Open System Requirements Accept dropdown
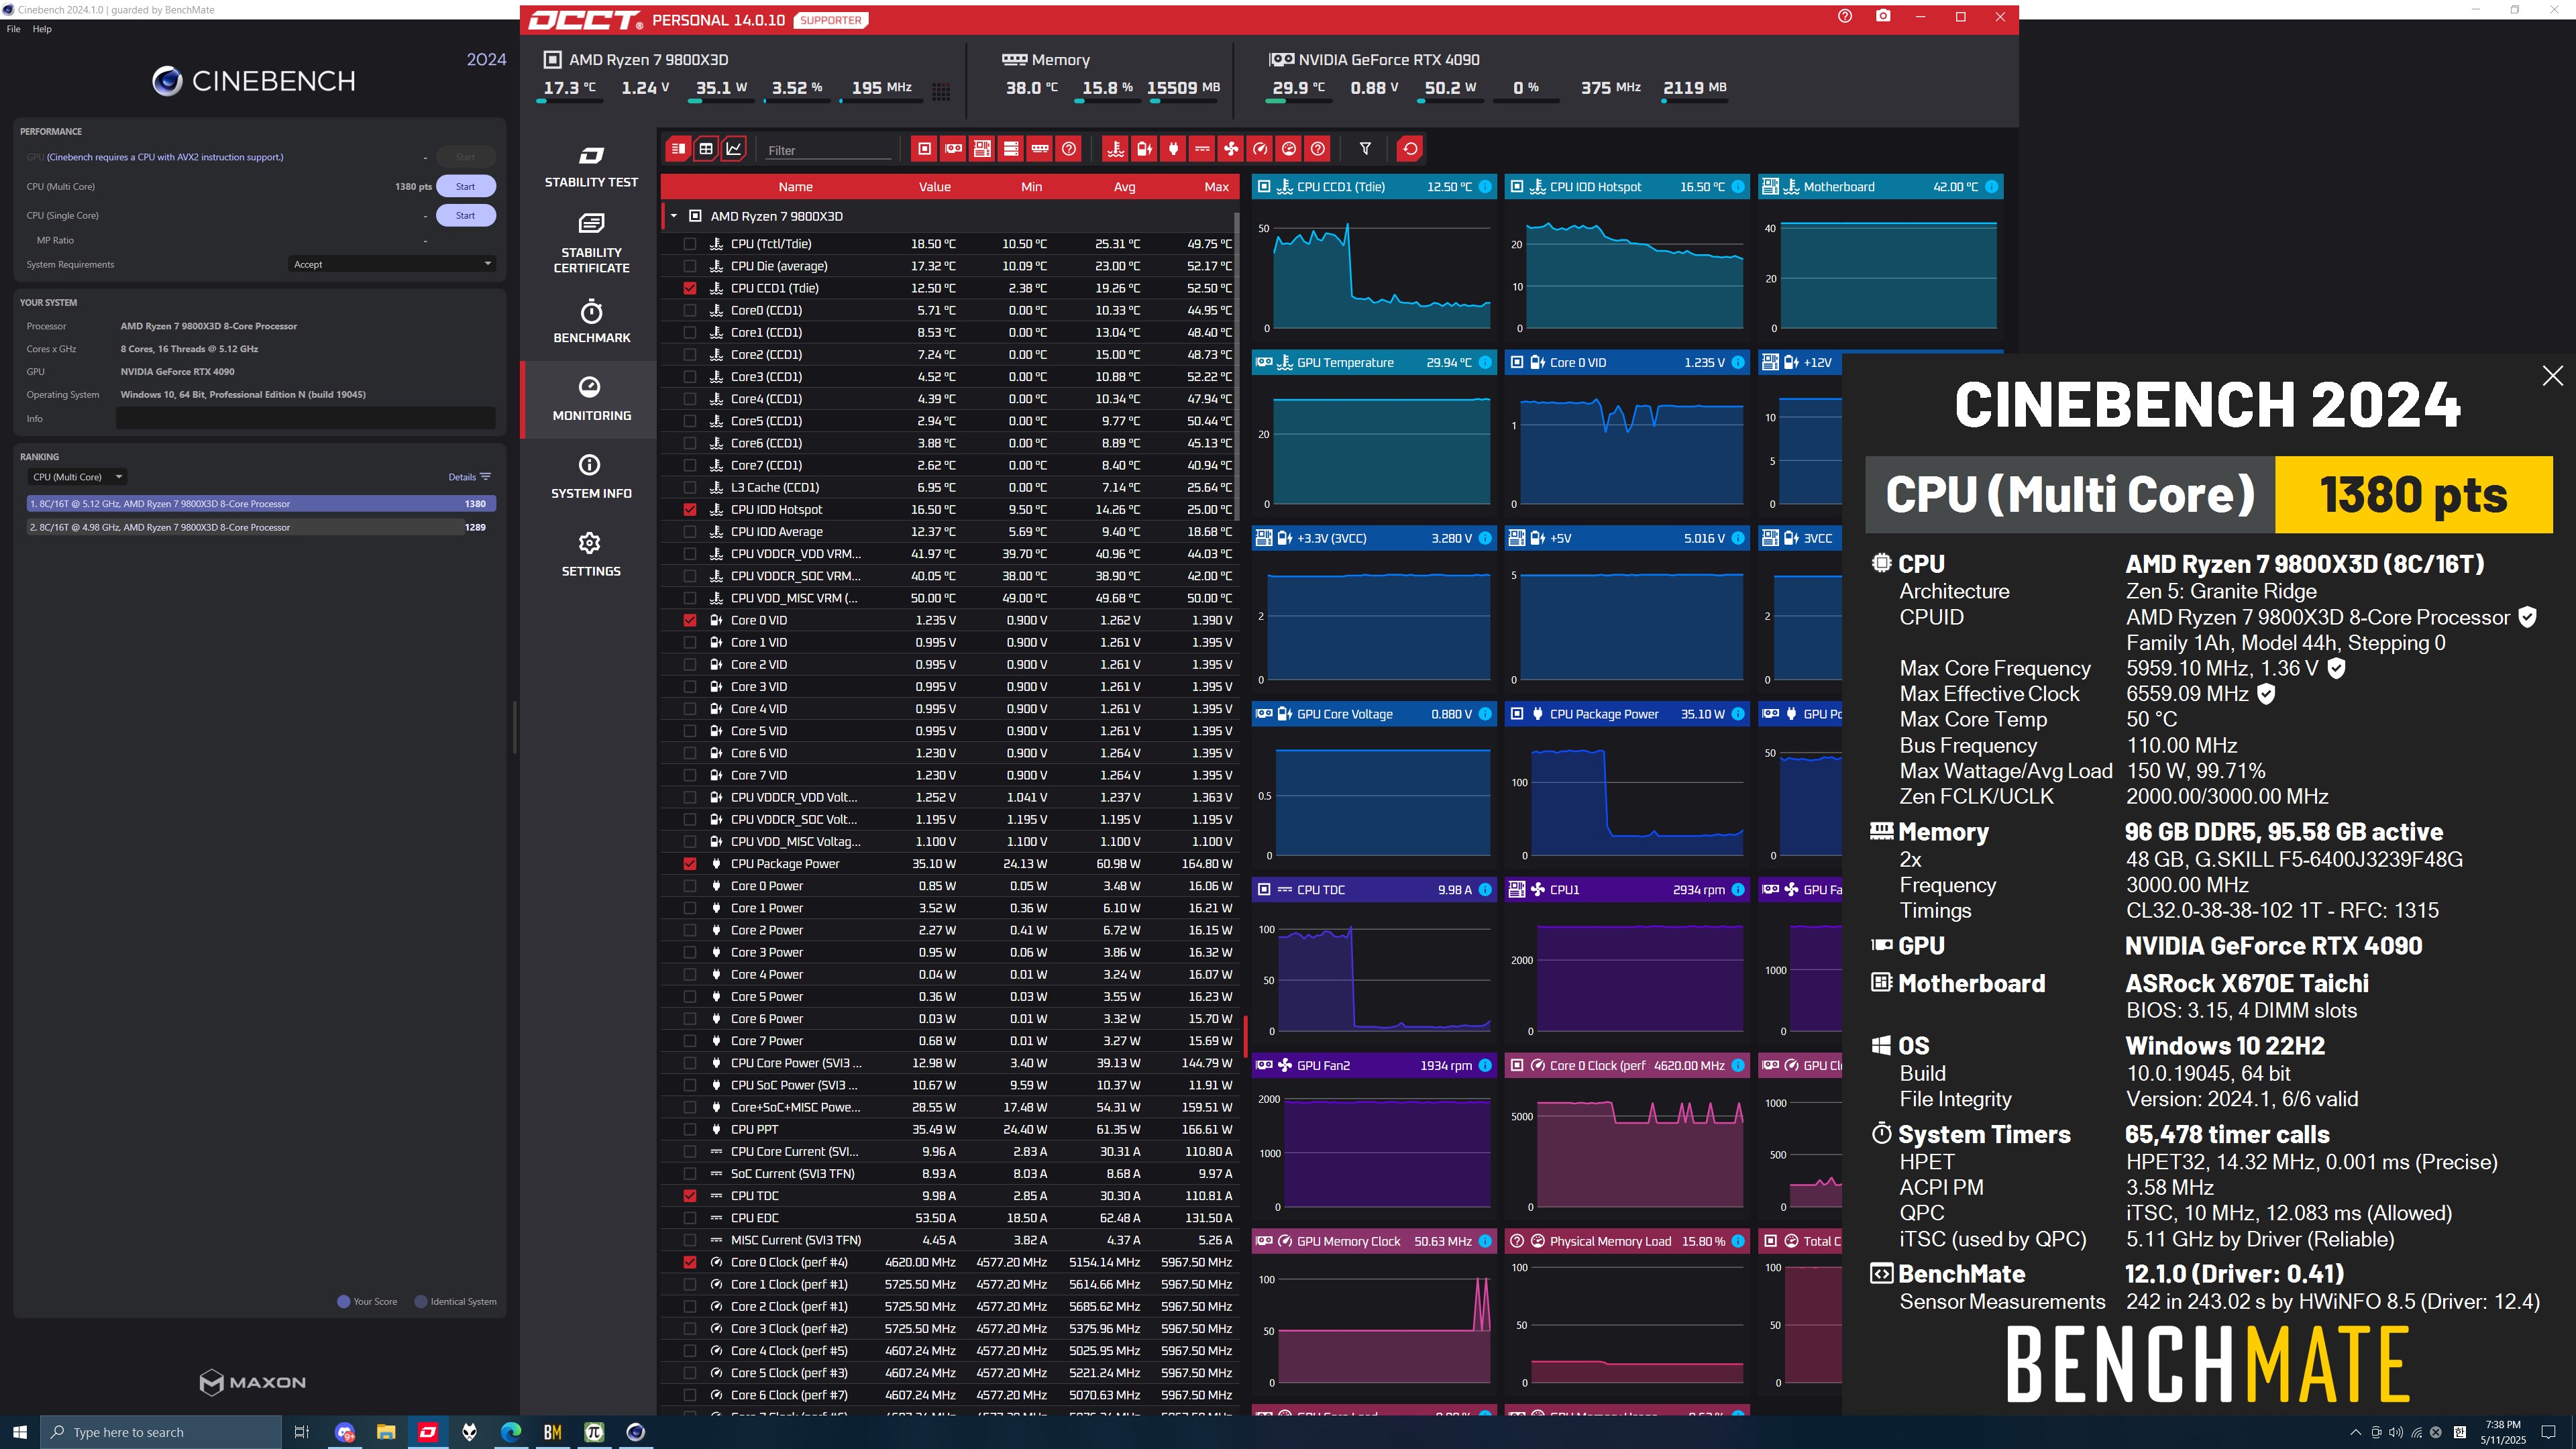Image resolution: width=2576 pixels, height=1449 pixels. pyautogui.click(x=391, y=264)
